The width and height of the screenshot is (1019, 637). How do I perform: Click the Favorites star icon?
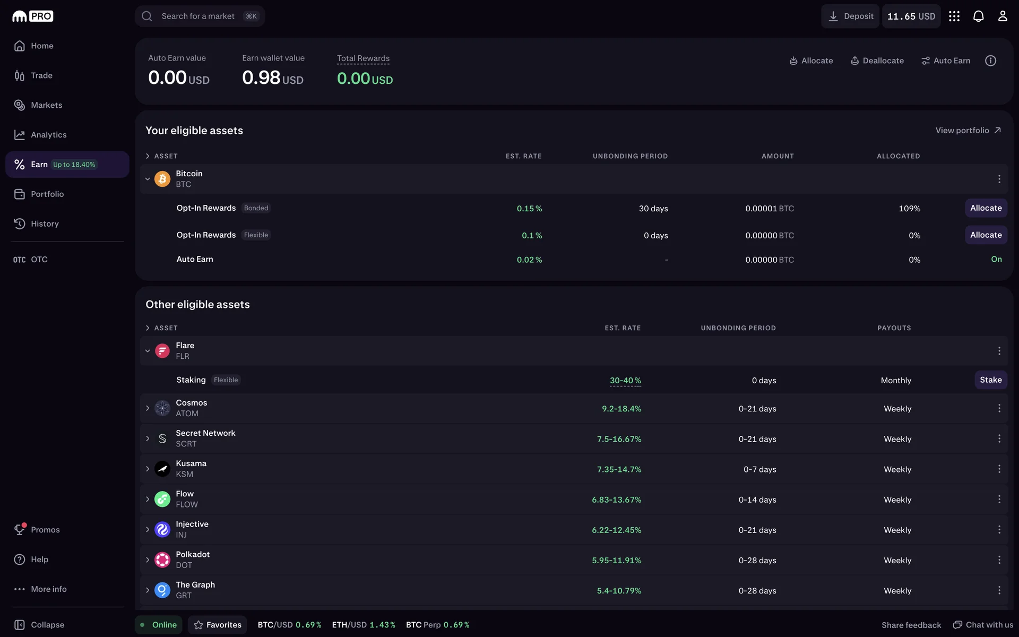[x=198, y=625]
